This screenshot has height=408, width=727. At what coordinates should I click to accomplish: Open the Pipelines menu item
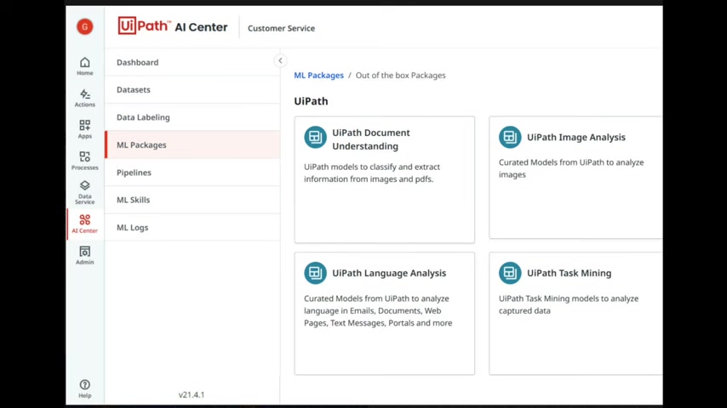pyautogui.click(x=192, y=173)
